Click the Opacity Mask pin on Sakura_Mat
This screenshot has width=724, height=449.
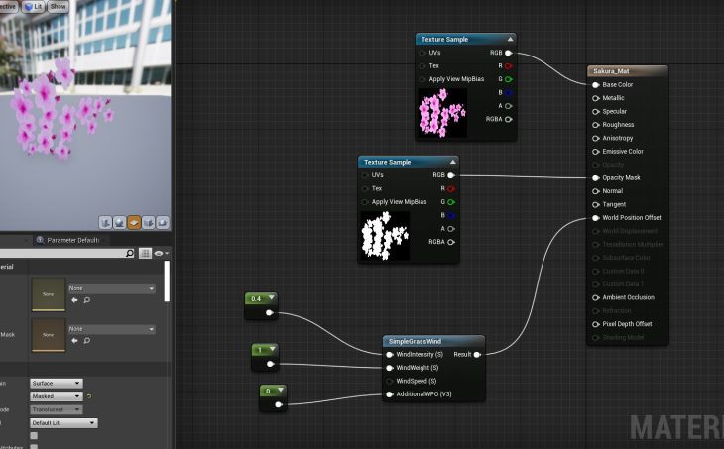coord(596,178)
